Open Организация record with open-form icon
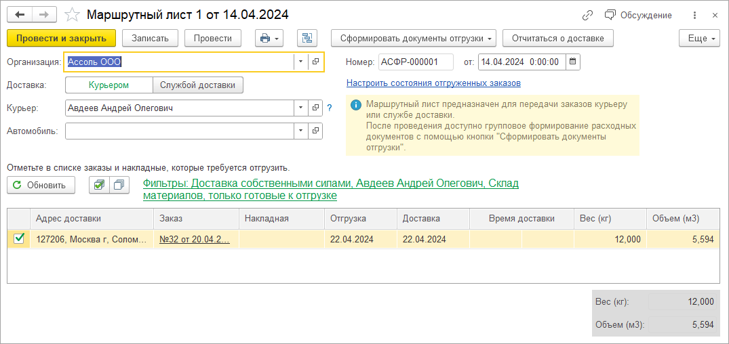Viewport: 729px width, 344px height. tap(316, 62)
